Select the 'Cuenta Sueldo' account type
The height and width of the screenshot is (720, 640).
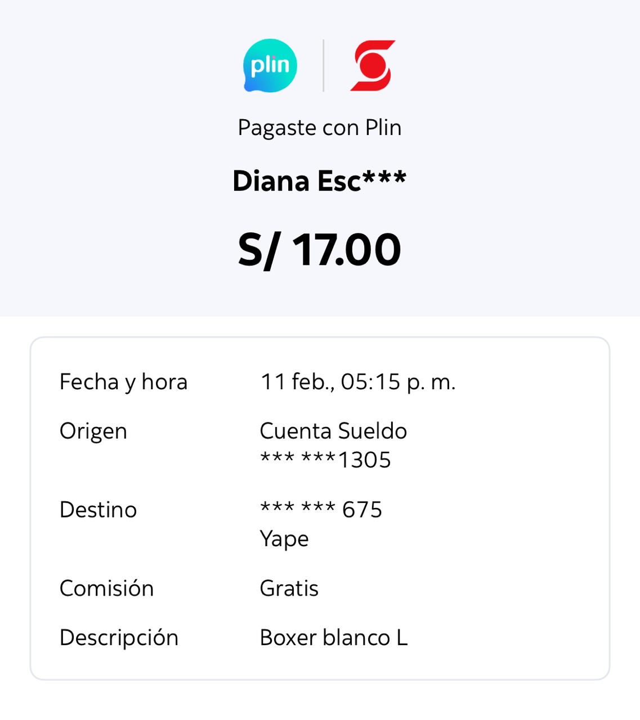tap(333, 431)
